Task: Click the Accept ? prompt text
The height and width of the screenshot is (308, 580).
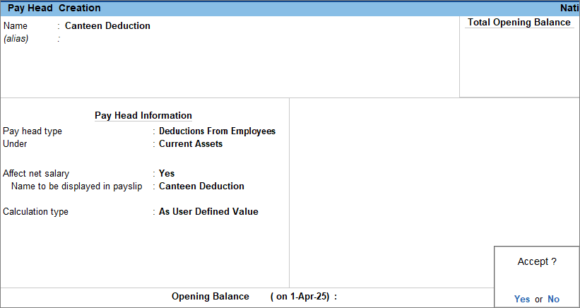Action: point(537,262)
